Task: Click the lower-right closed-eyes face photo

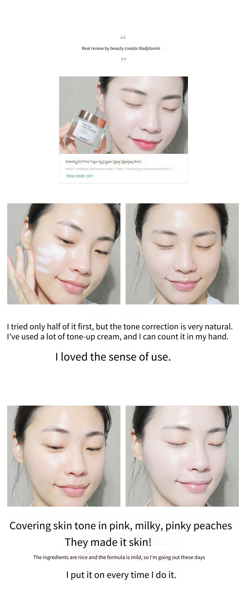Action: tap(182, 456)
